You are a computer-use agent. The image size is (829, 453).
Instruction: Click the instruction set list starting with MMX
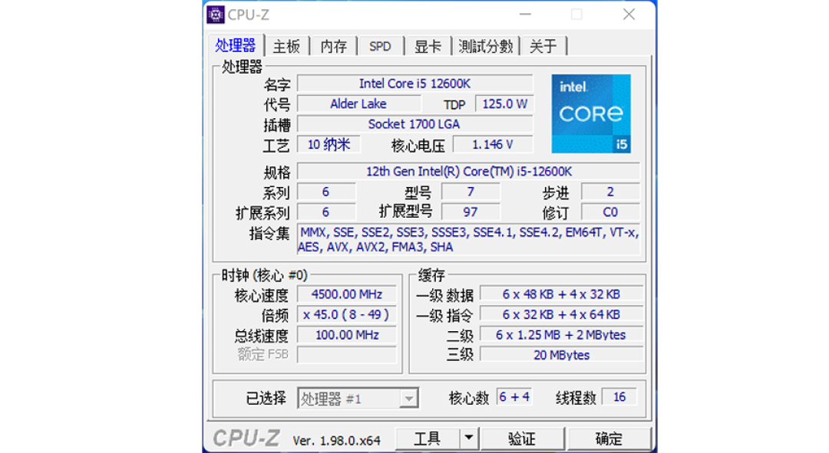469,240
